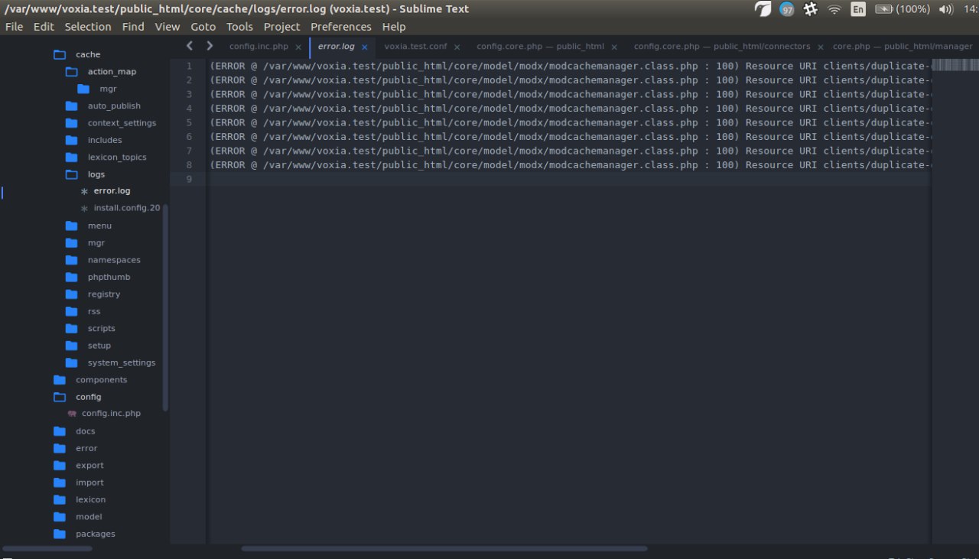This screenshot has height=559, width=979.
Task: Open config.inc.php file in sidebar tree
Action: click(x=111, y=414)
